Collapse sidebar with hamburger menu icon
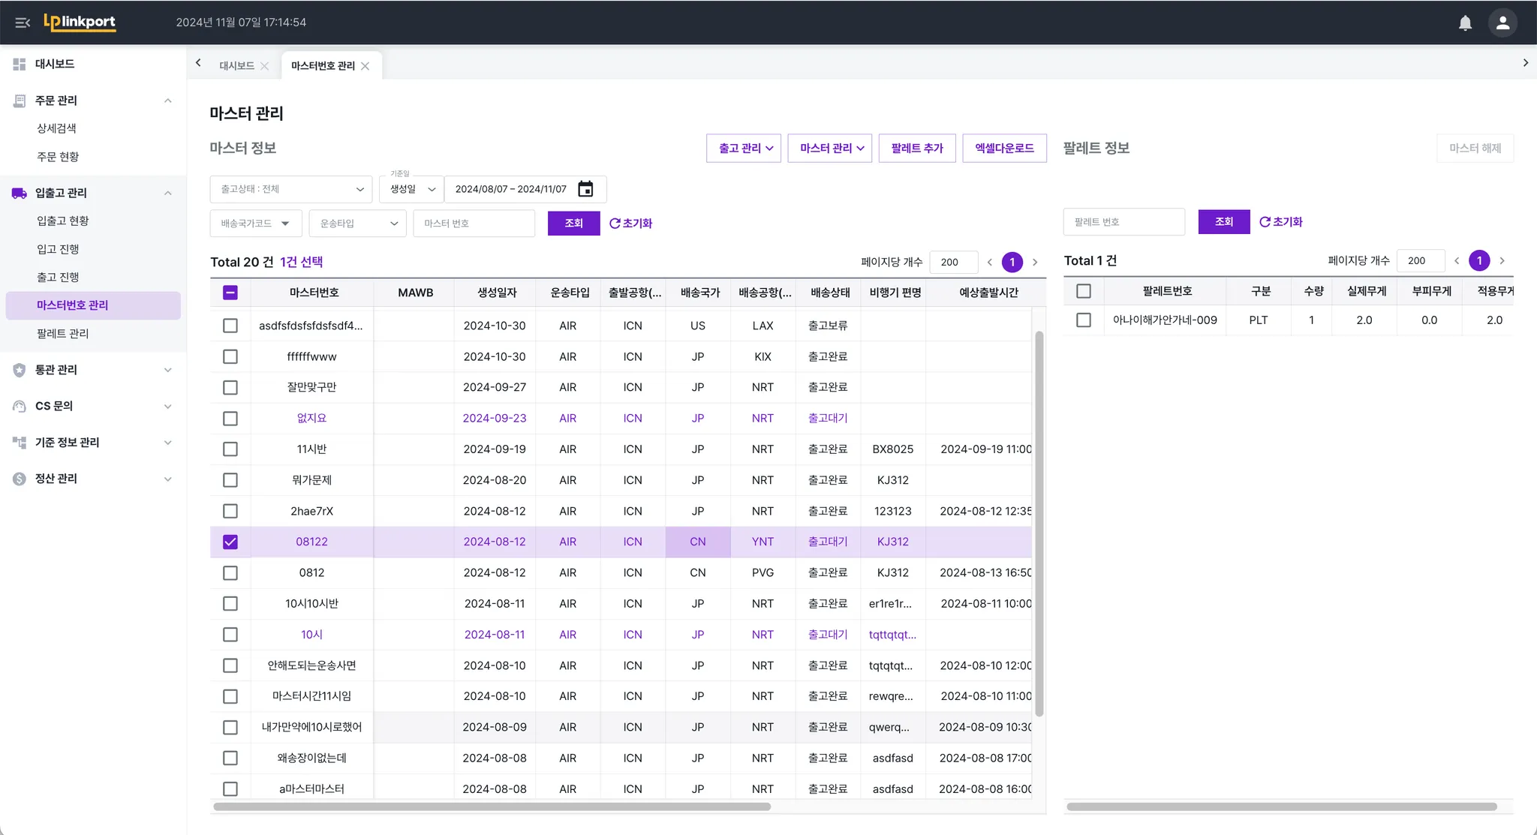 [23, 23]
